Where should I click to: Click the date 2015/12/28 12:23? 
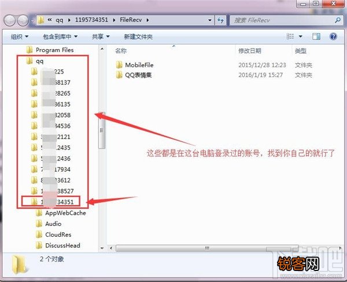point(262,65)
